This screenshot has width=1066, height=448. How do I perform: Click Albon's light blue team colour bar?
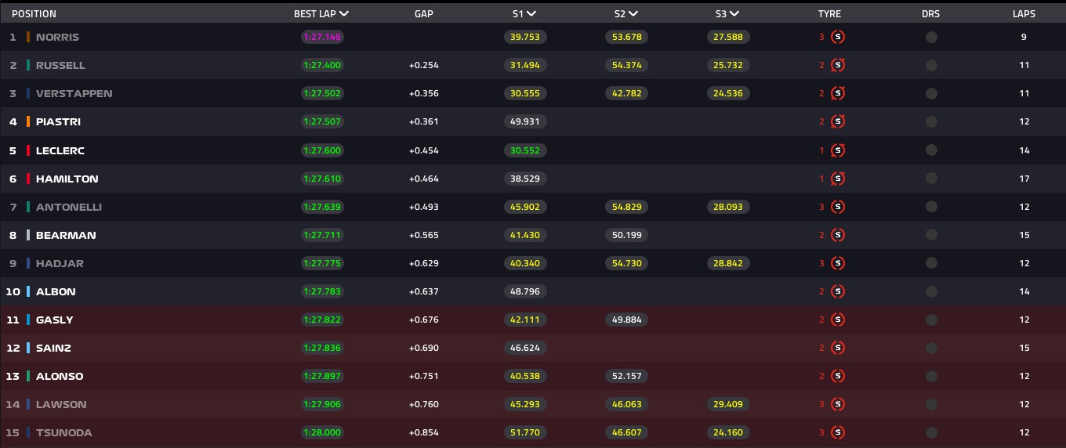tap(28, 291)
